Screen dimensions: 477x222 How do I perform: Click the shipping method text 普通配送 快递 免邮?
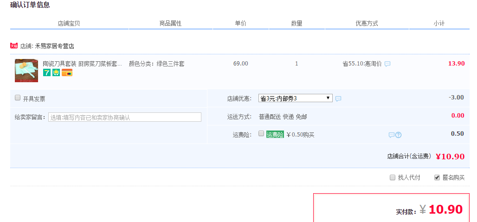[x=283, y=117]
